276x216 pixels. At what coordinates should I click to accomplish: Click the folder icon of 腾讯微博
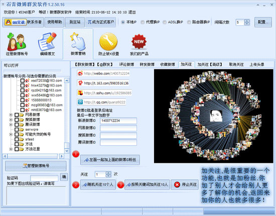pyautogui.click(x=21, y=125)
